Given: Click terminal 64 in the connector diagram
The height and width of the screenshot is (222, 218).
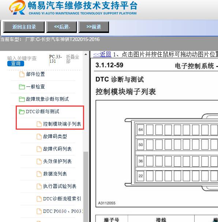Looking at the screenshot, I should click(x=140, y=130).
